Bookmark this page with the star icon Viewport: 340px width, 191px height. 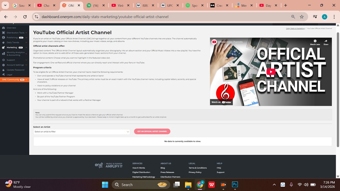click(x=302, y=17)
